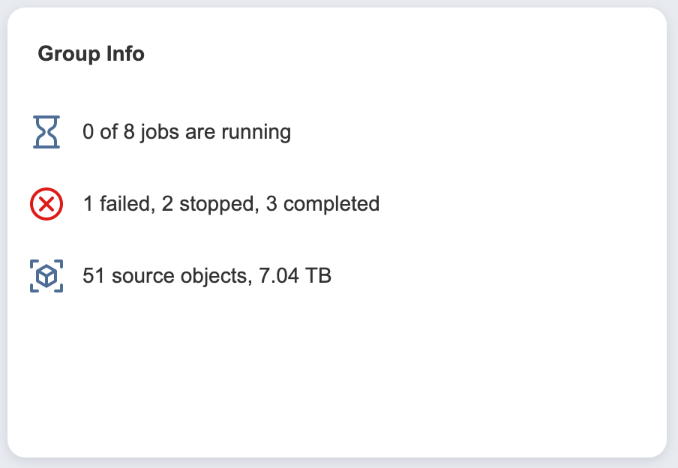Screen dimensions: 678x468
Task: Click the red failed-status X icon
Action: click(x=46, y=204)
